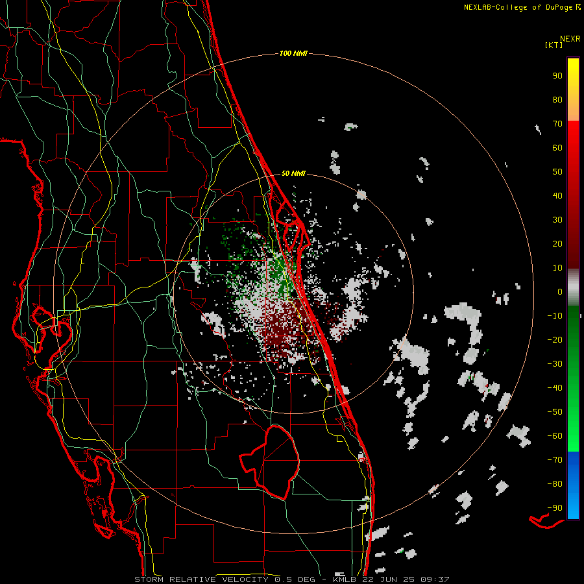Select the 100 NMI range ring label

click(293, 53)
